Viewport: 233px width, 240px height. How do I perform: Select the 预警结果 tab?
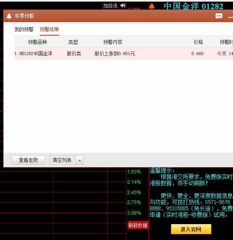(x=49, y=29)
